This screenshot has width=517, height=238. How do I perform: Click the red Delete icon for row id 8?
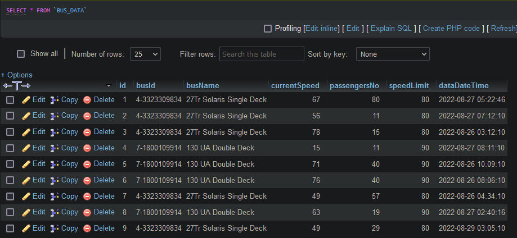point(87,212)
